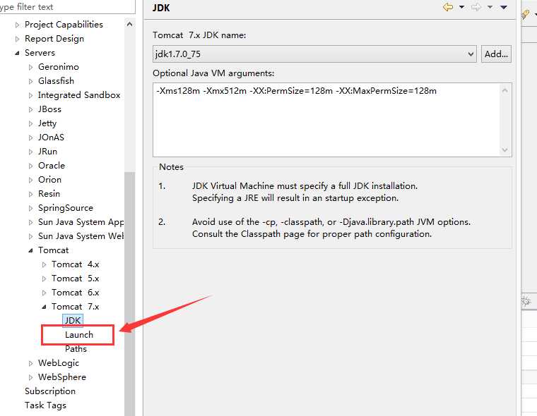
Task: Click the VM arguments scroll up arrow
Action: [504, 90]
